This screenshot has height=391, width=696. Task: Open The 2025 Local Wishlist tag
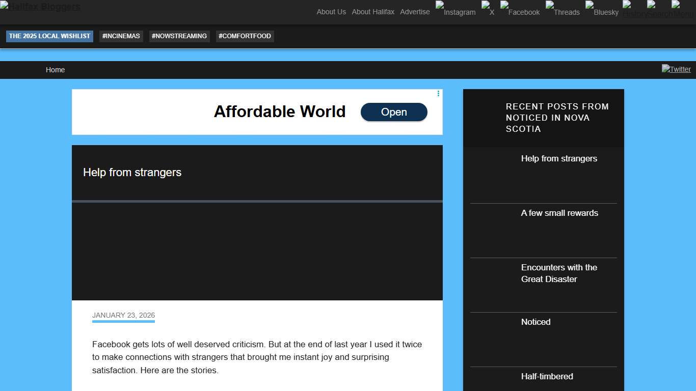[49, 36]
